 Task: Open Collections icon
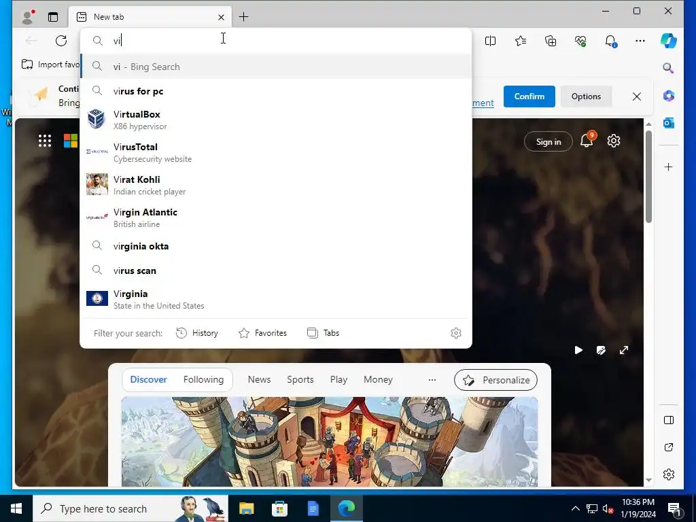point(551,41)
